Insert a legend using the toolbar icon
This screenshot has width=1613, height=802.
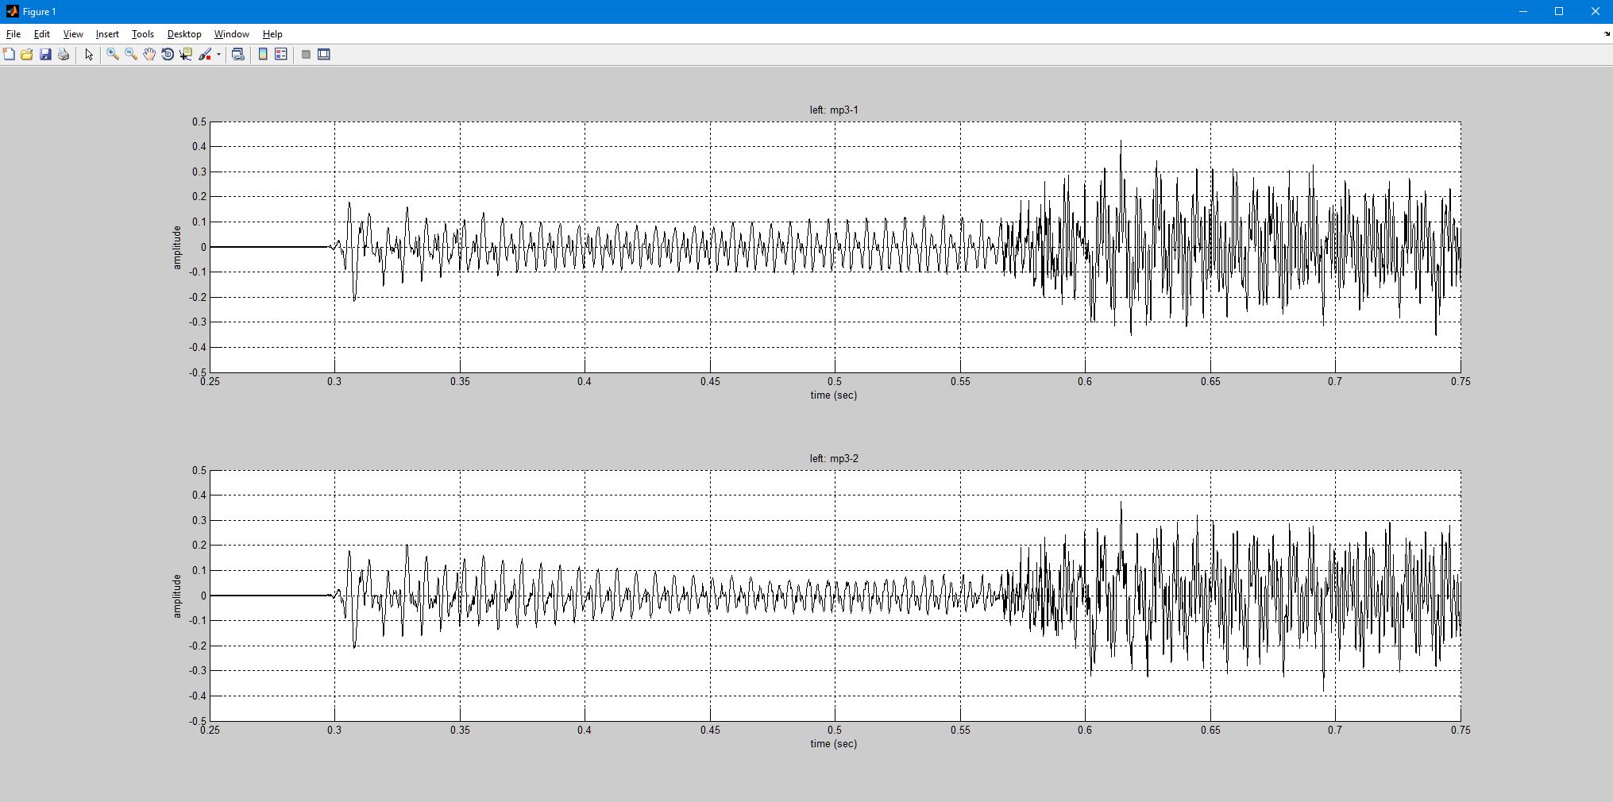281,54
